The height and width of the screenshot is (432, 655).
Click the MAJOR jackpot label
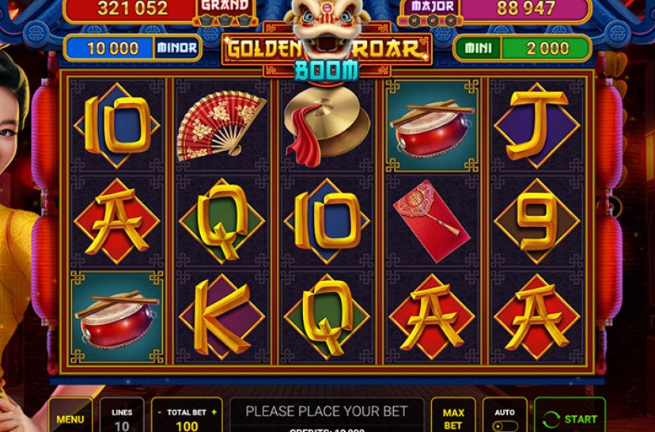433,6
